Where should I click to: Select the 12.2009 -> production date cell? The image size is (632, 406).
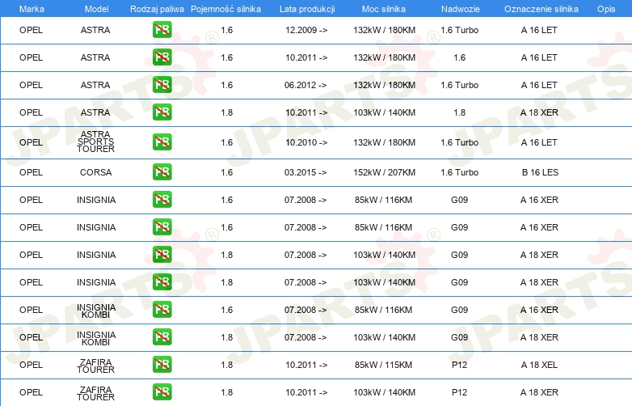tap(306, 30)
